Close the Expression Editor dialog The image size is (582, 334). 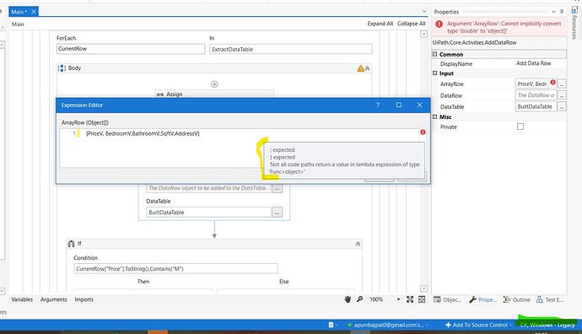coord(420,105)
